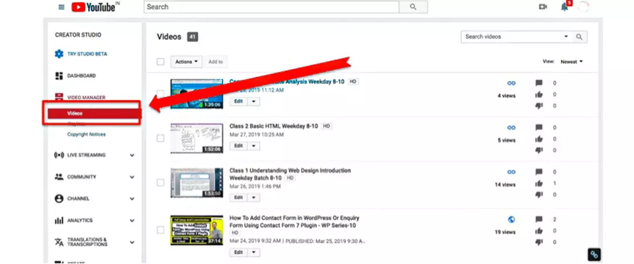Open the create video camera icon
Image resolution: width=634 pixels, height=264 pixels.
[543, 7]
